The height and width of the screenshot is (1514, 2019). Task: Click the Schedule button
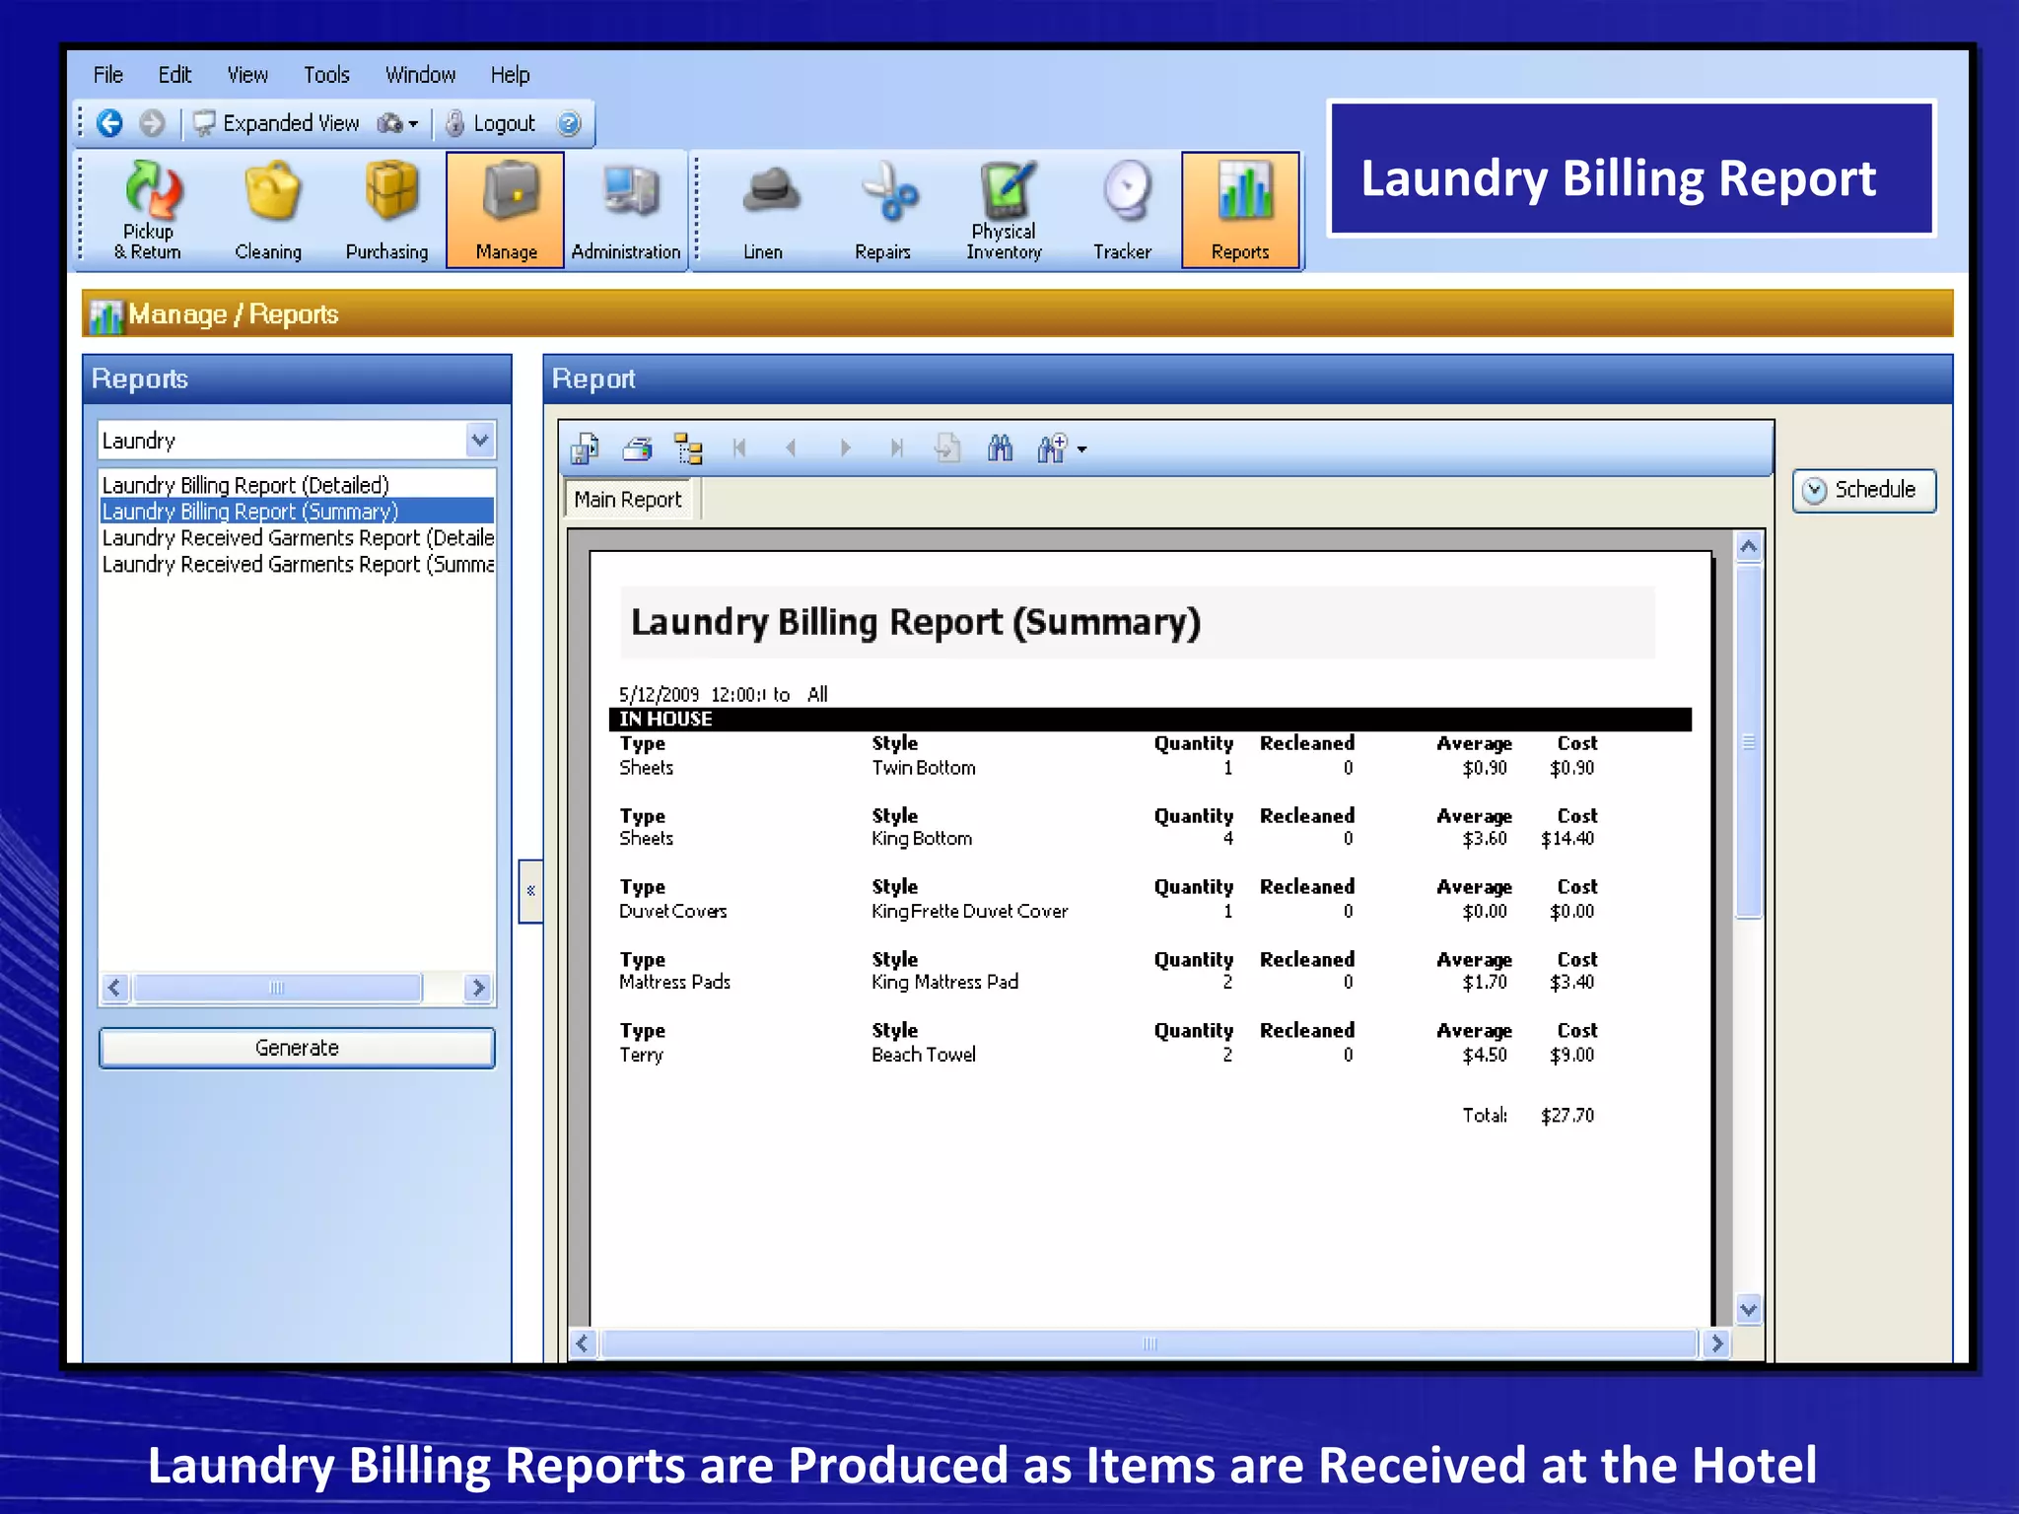point(1864,490)
